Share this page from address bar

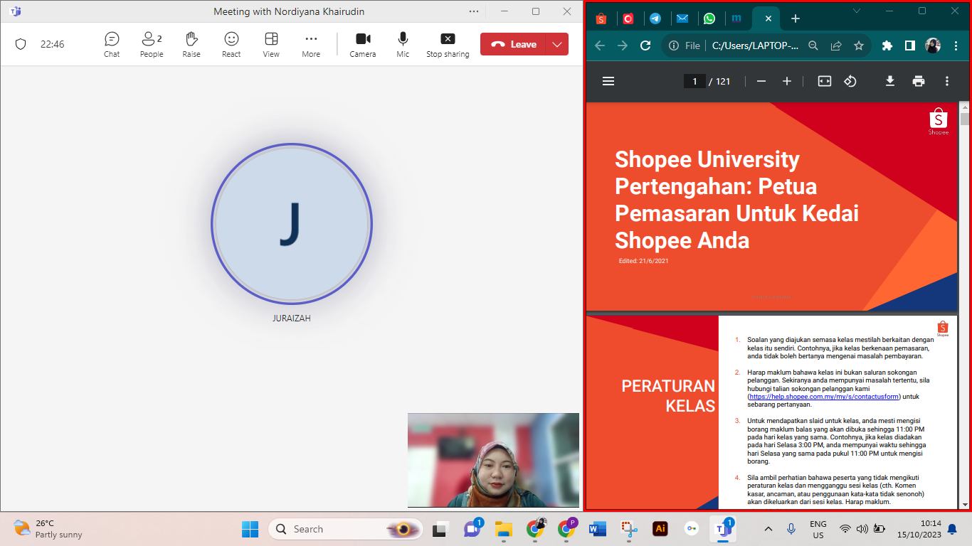(x=836, y=45)
